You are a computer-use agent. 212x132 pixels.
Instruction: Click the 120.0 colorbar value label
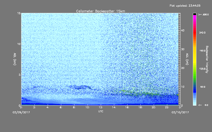point(202,69)
